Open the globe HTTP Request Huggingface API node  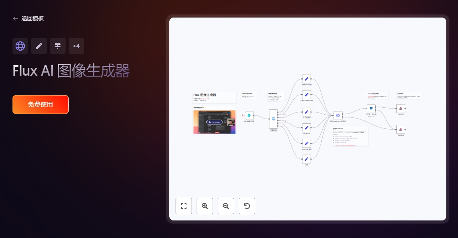point(338,115)
